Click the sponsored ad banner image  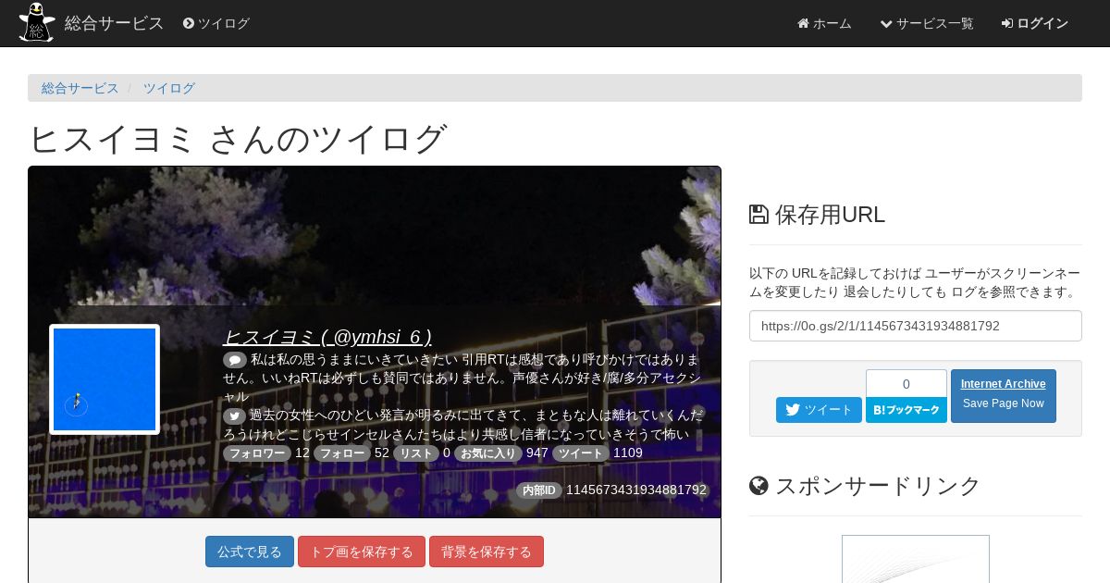916,559
